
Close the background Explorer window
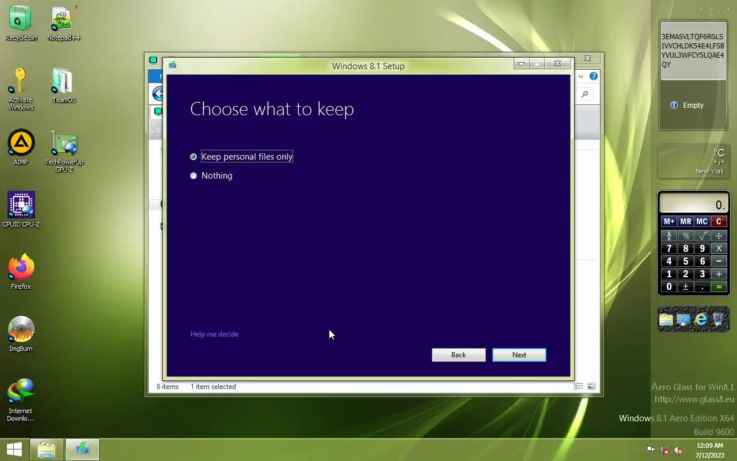(x=587, y=58)
